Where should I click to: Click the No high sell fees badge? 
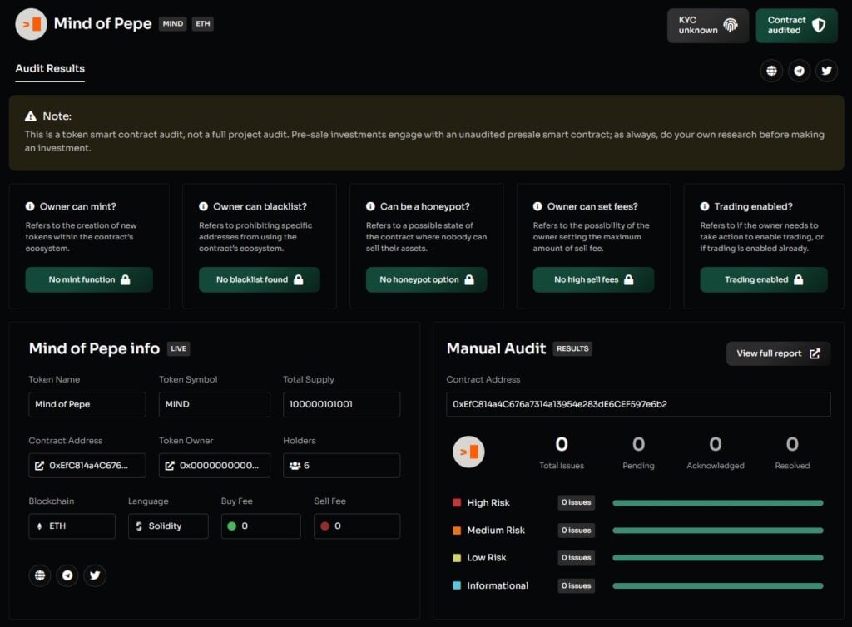point(593,279)
